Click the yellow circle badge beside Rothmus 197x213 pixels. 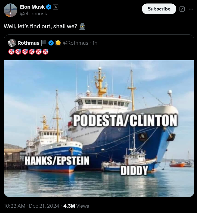[58, 43]
